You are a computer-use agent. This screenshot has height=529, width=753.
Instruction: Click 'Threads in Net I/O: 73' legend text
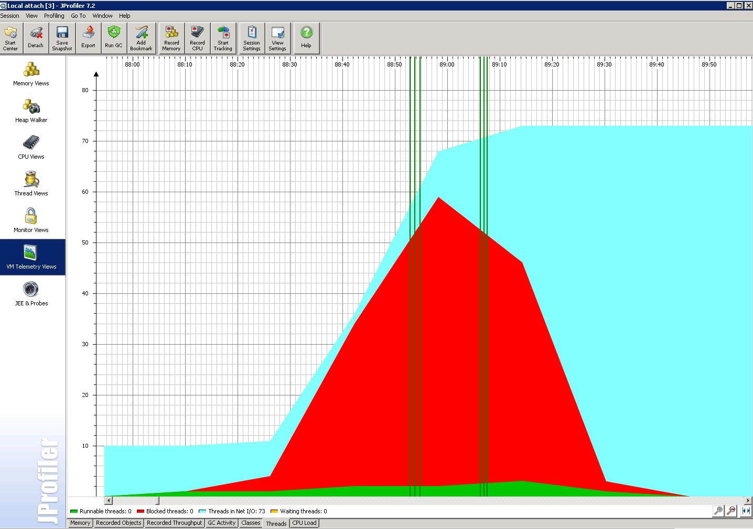click(x=236, y=511)
